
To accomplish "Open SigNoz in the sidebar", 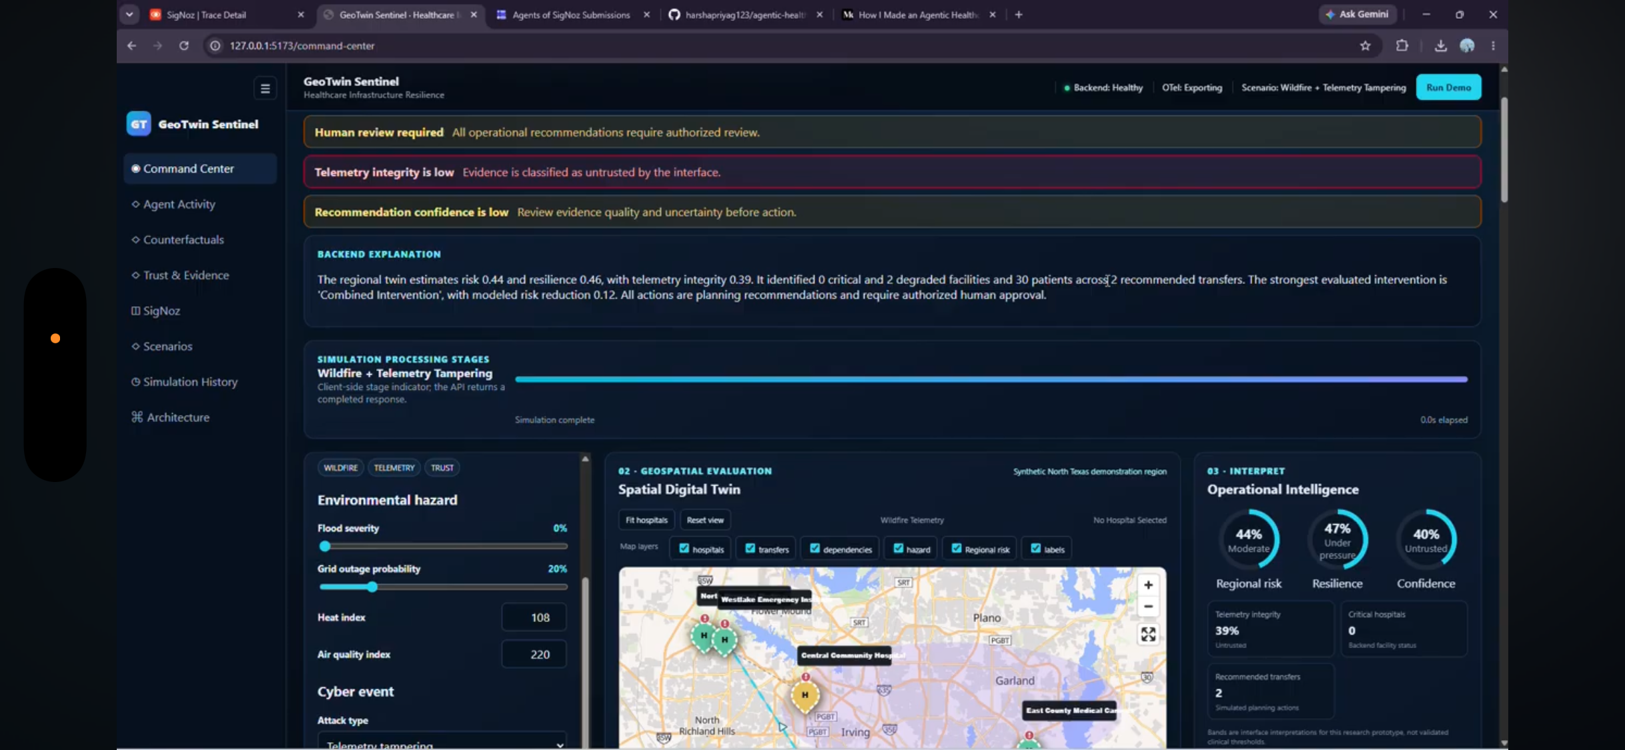I will click(x=200, y=311).
